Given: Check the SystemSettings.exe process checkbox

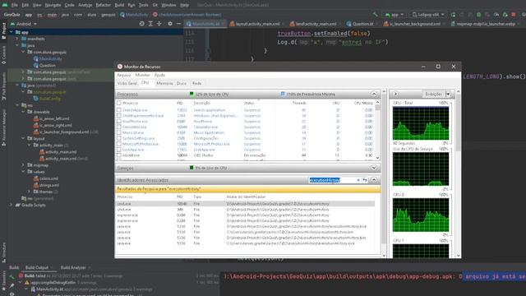Looking at the screenshot, I should coord(118,138).
